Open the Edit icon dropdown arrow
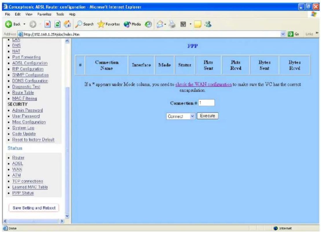 click(x=190, y=24)
